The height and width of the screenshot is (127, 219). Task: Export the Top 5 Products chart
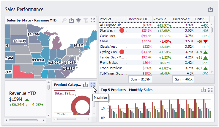(203, 90)
